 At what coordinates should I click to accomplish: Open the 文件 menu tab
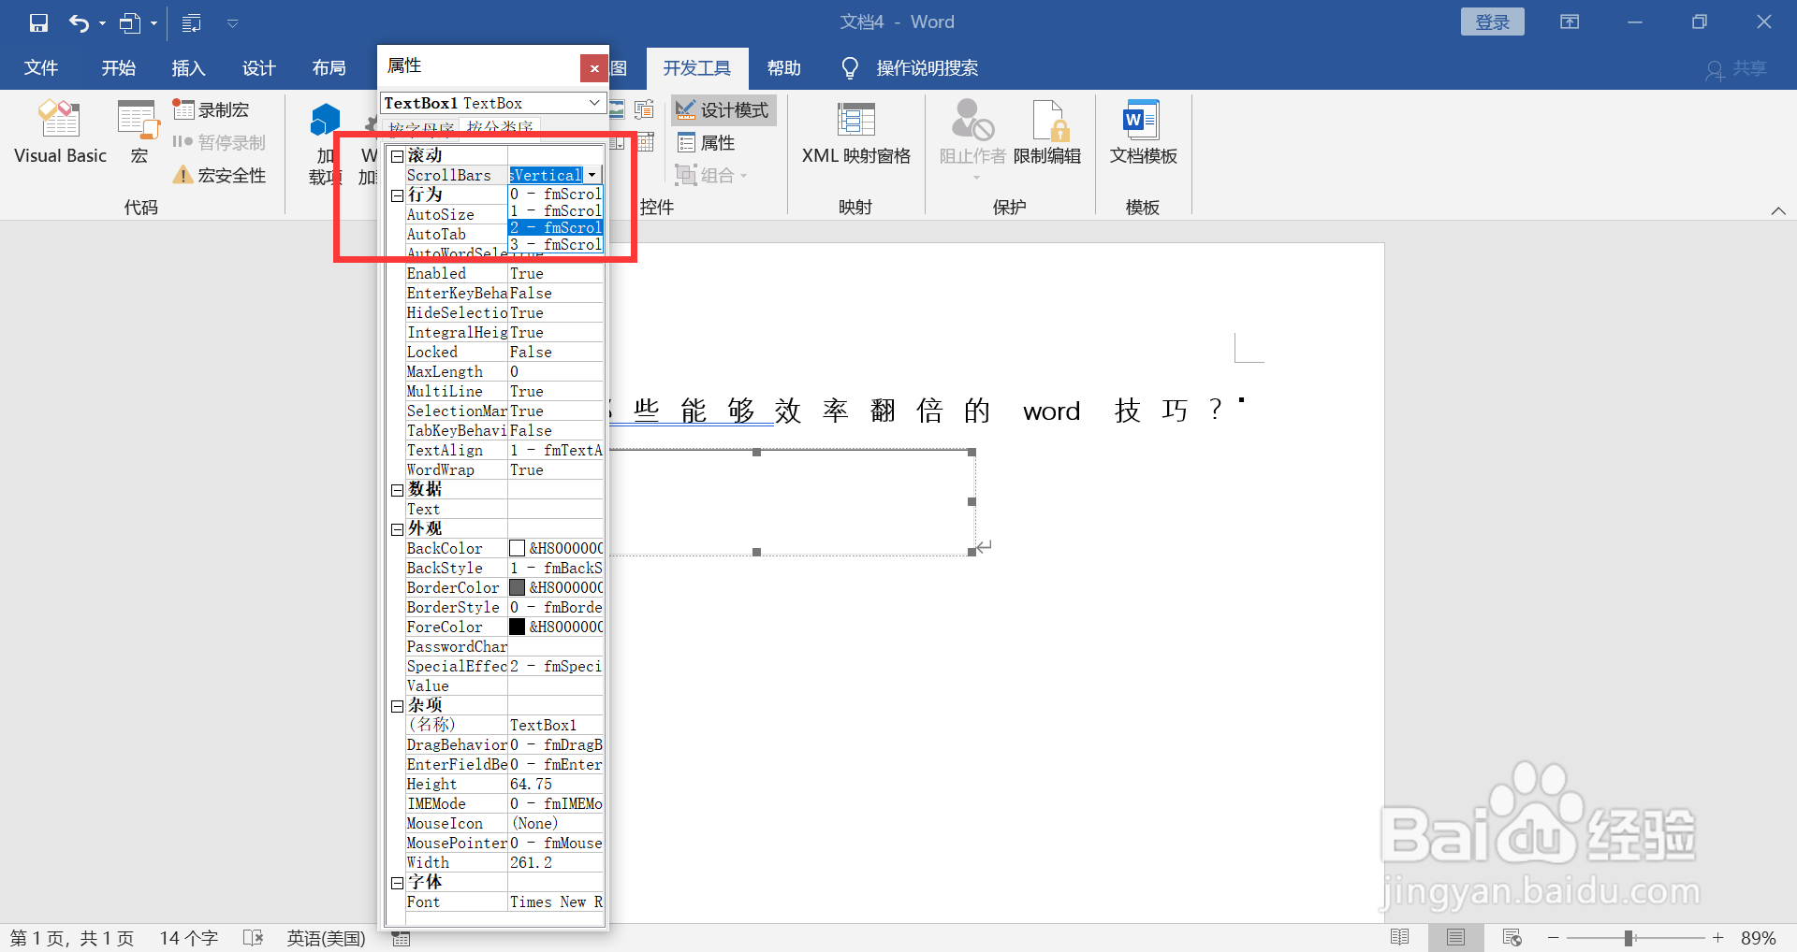(41, 68)
